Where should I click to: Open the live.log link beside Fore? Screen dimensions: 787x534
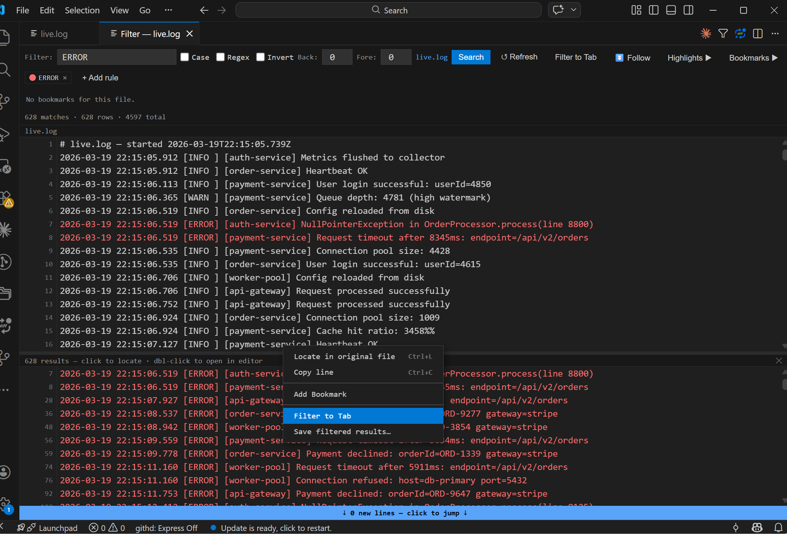click(431, 57)
